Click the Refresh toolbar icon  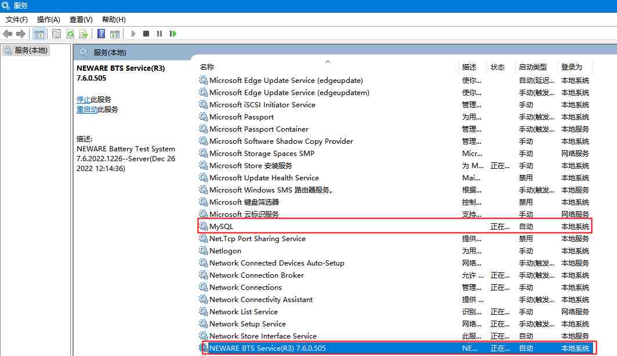(x=70, y=34)
